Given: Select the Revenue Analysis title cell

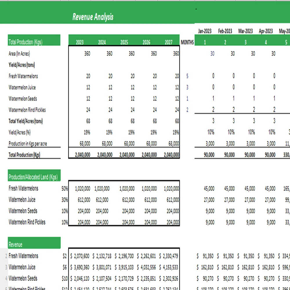Looking at the screenshot, I should pos(93,17).
